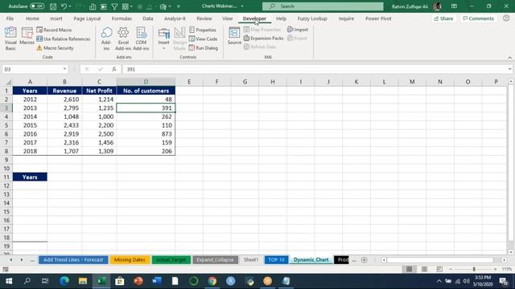The height and width of the screenshot is (289, 515).
Task: Switch to Page Break Preview
Action: [439, 269]
